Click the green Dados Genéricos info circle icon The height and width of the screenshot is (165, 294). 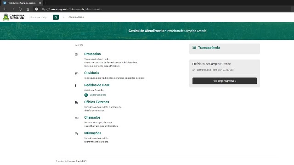click(86, 95)
